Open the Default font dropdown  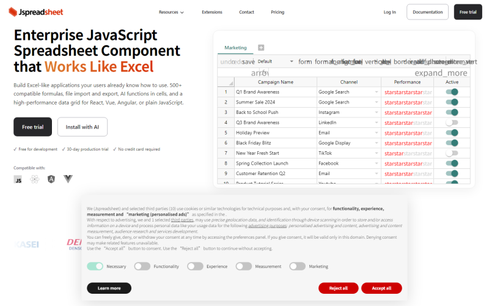(x=275, y=62)
